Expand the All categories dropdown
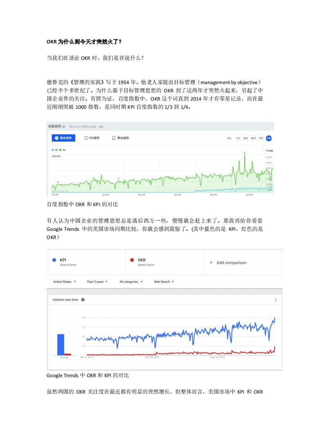Screen dimensions: 310x439 [x=131, y=282]
